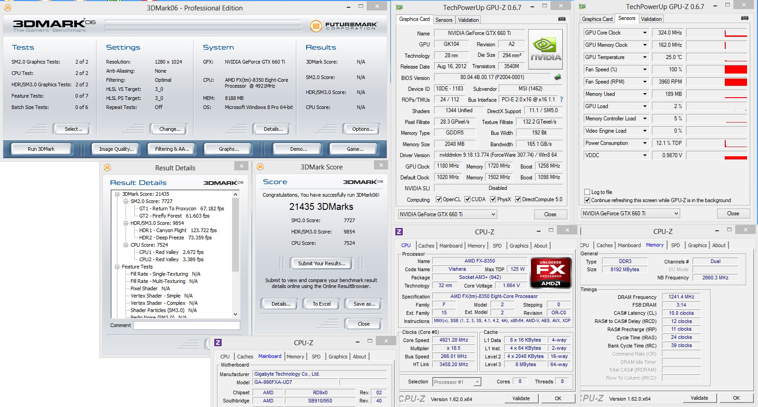Click Submit Your Results button
The height and width of the screenshot is (407, 758).
click(322, 263)
